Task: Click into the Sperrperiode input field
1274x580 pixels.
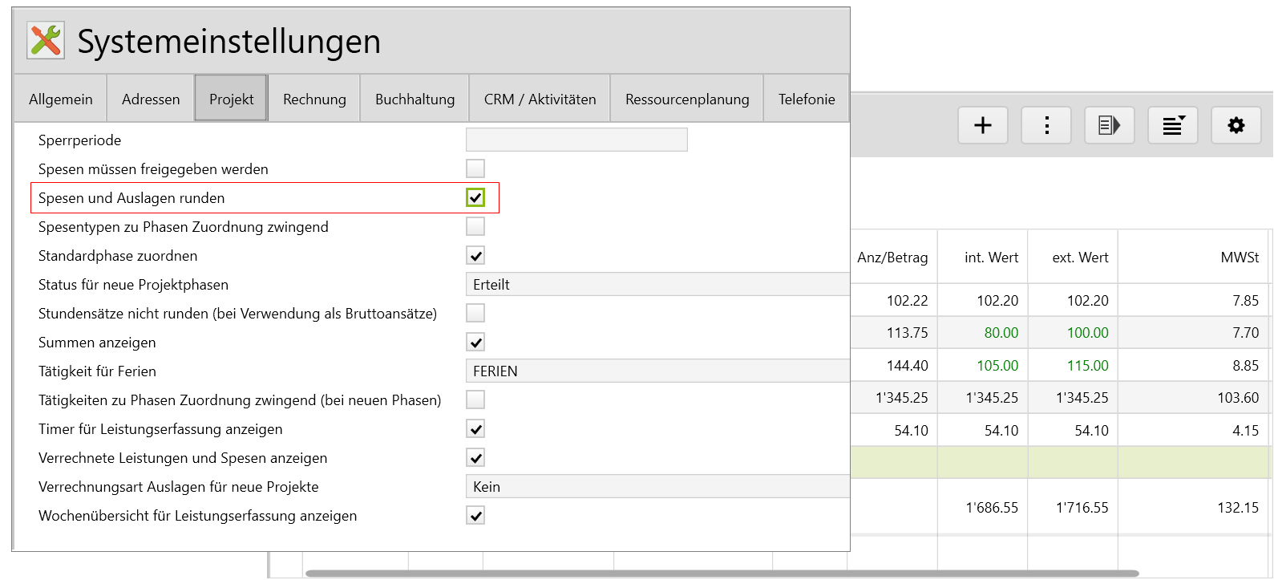Action: click(x=576, y=140)
